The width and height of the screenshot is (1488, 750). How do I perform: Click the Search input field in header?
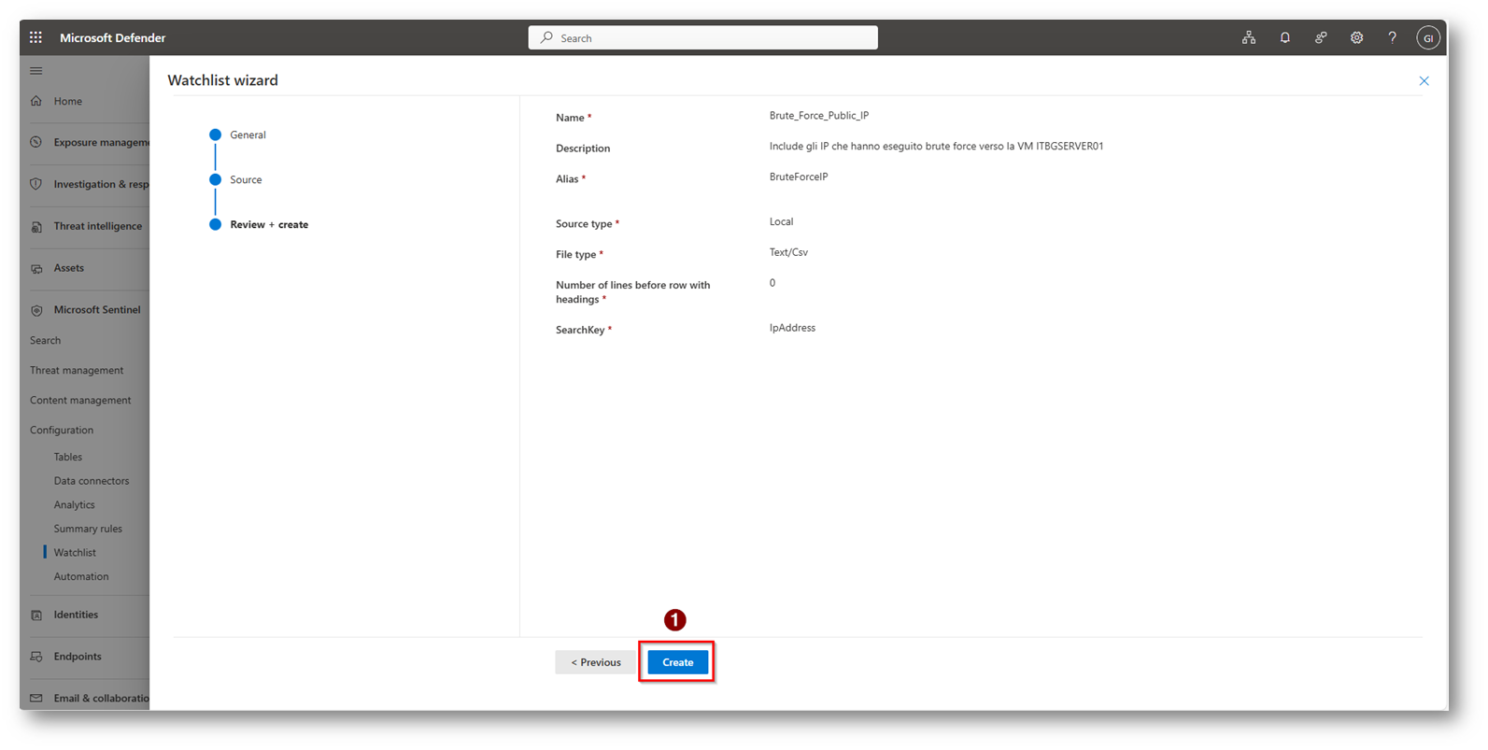coord(703,37)
